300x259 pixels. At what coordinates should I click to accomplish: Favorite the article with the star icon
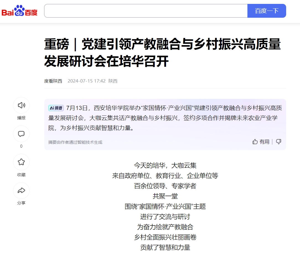21,162
